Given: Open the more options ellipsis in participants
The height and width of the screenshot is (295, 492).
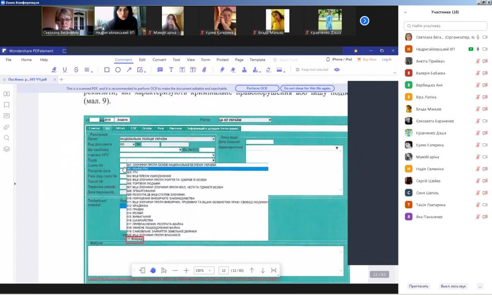Looking at the screenshot, I should pos(480,286).
